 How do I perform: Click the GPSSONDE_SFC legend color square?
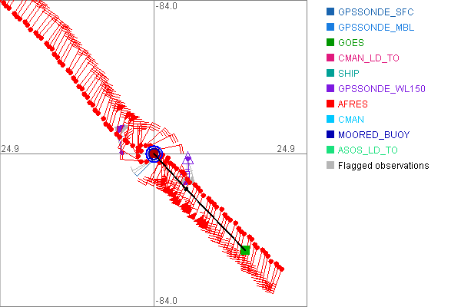coord(330,12)
